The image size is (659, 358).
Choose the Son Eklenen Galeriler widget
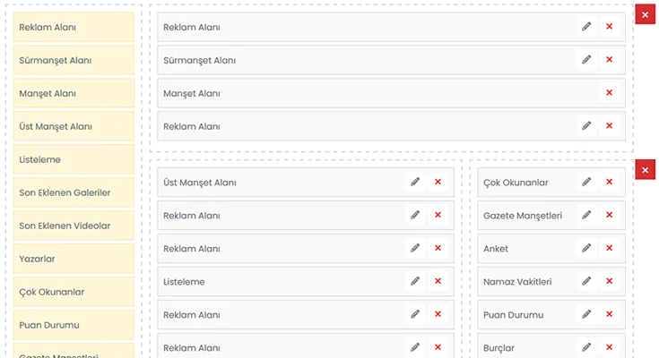(74, 192)
